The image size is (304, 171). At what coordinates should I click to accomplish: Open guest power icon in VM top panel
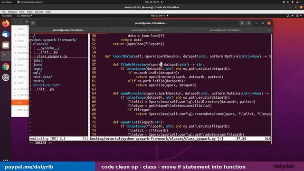[297, 16]
